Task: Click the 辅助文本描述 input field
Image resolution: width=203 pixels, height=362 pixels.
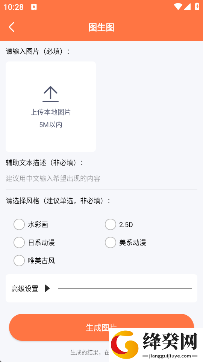Action: [101, 179]
